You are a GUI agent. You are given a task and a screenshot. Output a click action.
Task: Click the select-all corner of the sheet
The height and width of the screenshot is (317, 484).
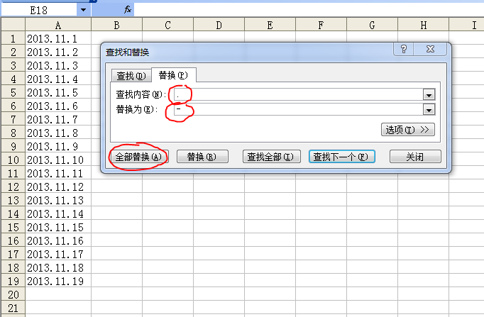coord(13,25)
